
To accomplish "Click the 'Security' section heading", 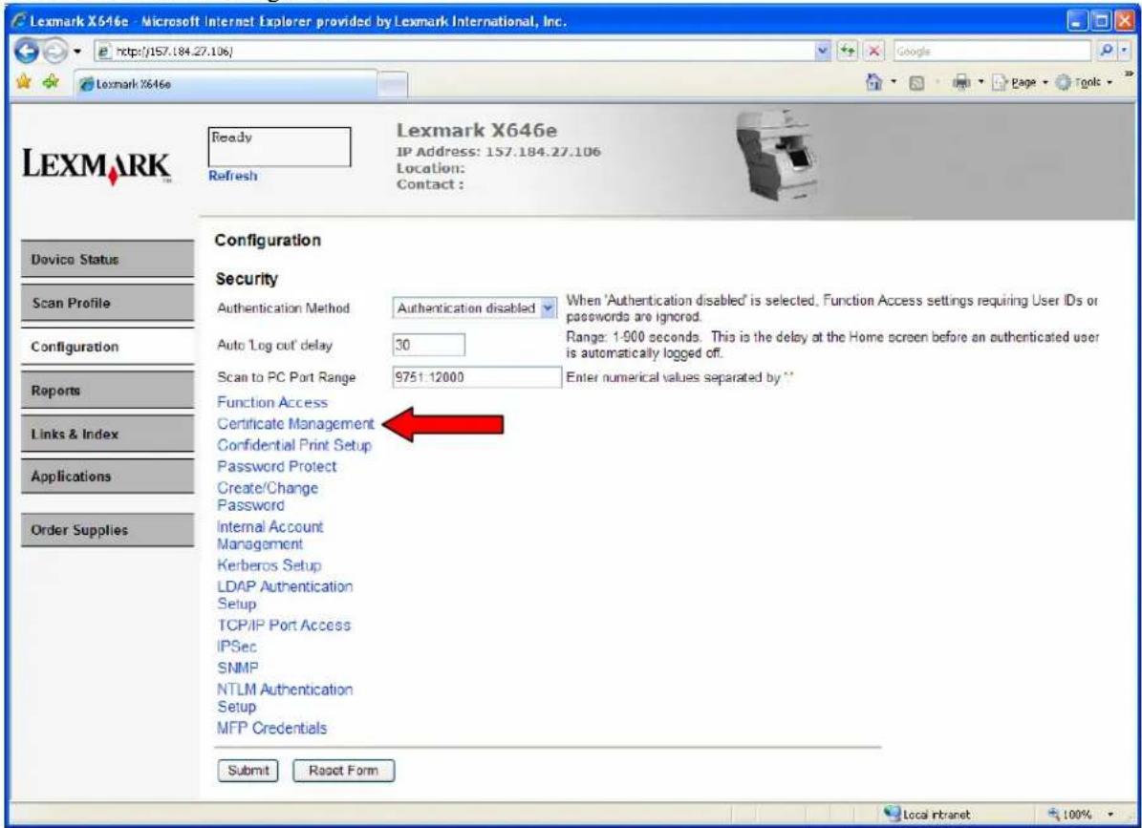I will tap(247, 279).
